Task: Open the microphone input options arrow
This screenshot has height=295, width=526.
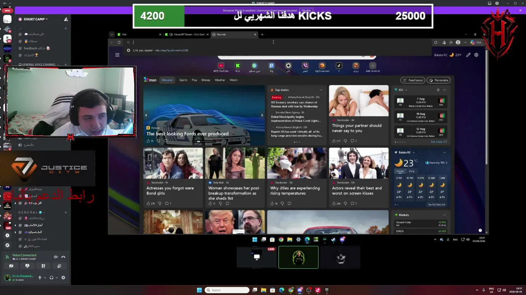Action: click(44, 278)
